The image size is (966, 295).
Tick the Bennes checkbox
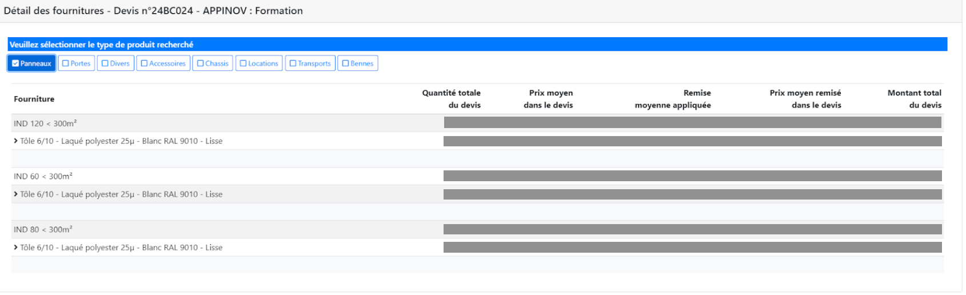pos(346,63)
